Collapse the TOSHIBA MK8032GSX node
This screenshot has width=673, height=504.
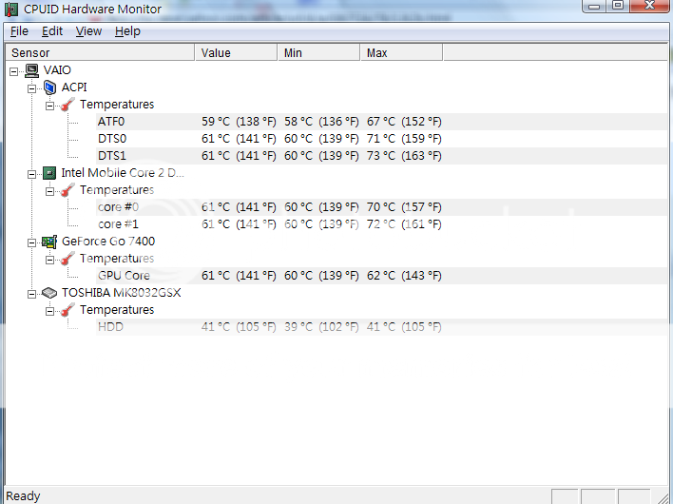(31, 294)
